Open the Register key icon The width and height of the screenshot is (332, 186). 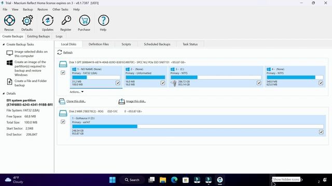pos(66,21)
